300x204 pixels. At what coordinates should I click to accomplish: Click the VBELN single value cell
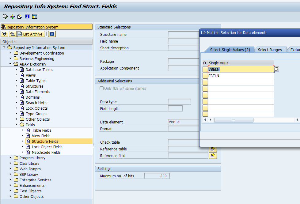241,69
